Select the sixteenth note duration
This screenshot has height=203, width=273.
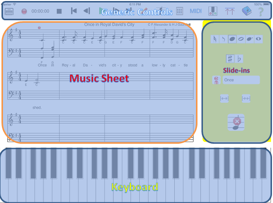pyautogui.click(x=215, y=39)
